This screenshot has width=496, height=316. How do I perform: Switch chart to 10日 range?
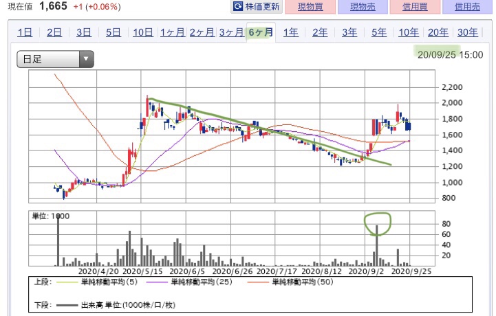coord(143,32)
